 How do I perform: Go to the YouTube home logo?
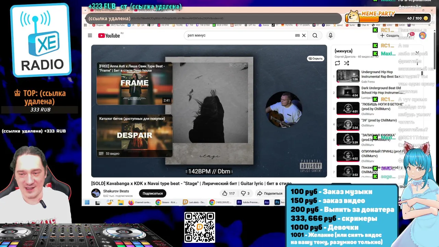(109, 36)
